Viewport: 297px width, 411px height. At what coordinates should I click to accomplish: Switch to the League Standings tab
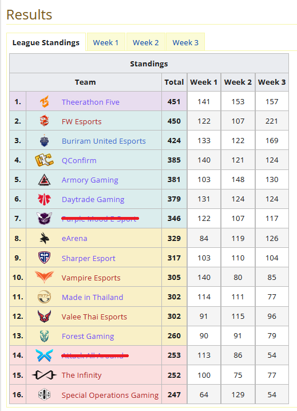click(x=46, y=42)
